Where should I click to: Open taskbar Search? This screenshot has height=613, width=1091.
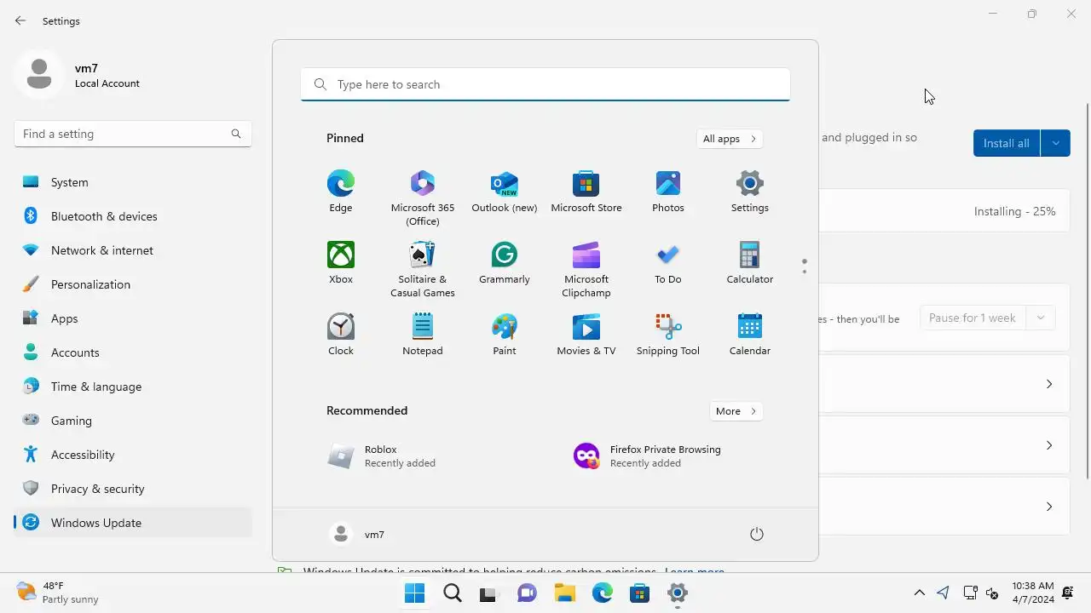click(453, 593)
